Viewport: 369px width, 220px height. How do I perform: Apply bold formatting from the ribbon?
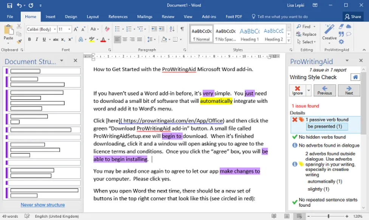(29, 39)
